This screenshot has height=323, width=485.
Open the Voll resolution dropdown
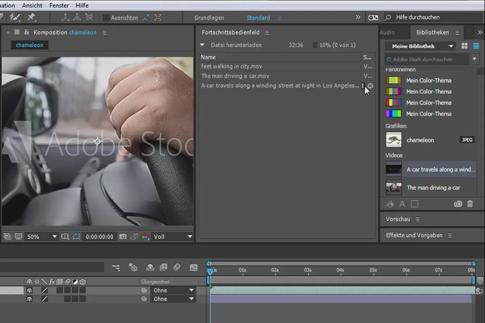click(x=173, y=237)
